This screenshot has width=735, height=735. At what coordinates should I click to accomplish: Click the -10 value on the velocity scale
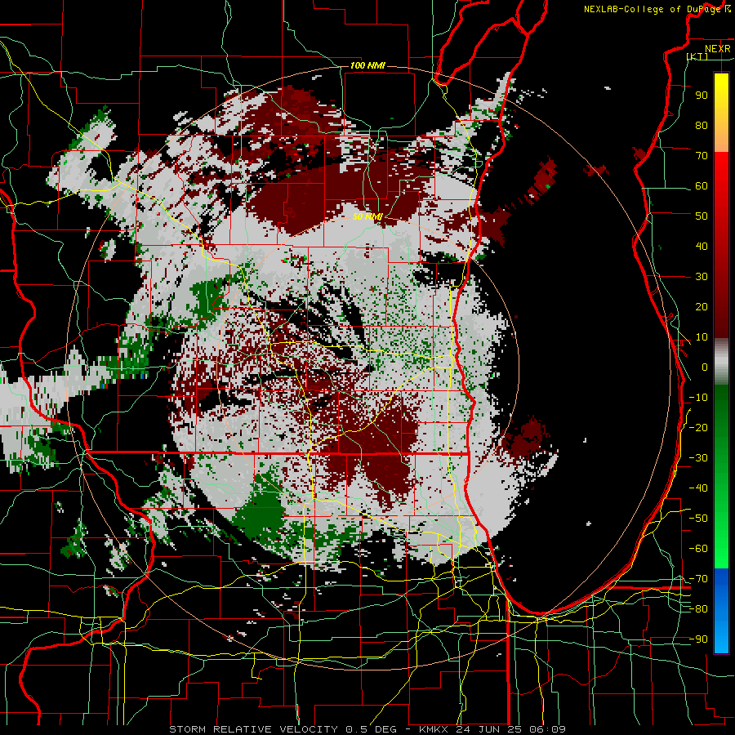698,398
